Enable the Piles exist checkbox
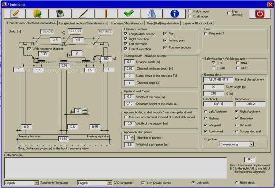The height and width of the screenshot is (188, 275). click(x=206, y=33)
